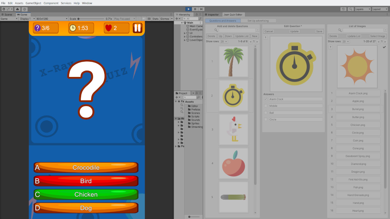
Task: Expand the Controllers object in the Hierarchy
Action: [184, 36]
